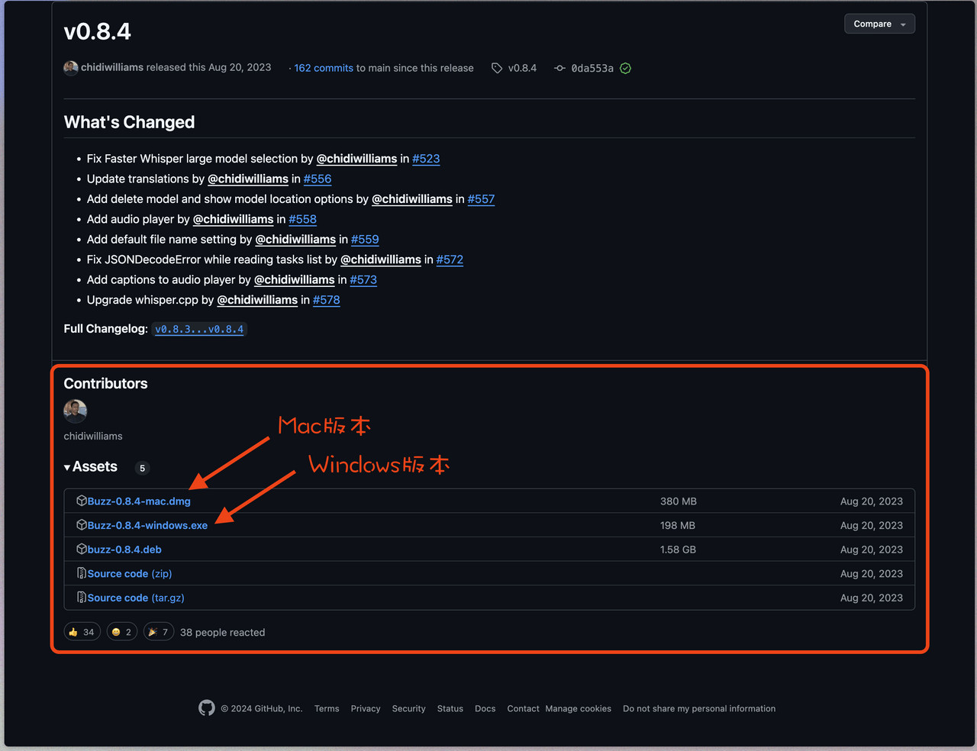Viewport: 977px width, 751px height.
Task: Download buzz-0.8.4.deb
Action: coord(124,550)
